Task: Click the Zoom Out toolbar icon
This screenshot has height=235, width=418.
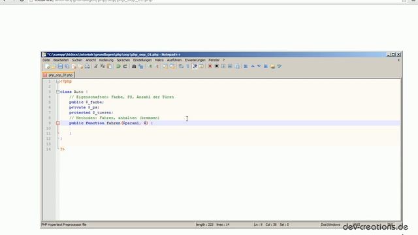Action: 157,67
